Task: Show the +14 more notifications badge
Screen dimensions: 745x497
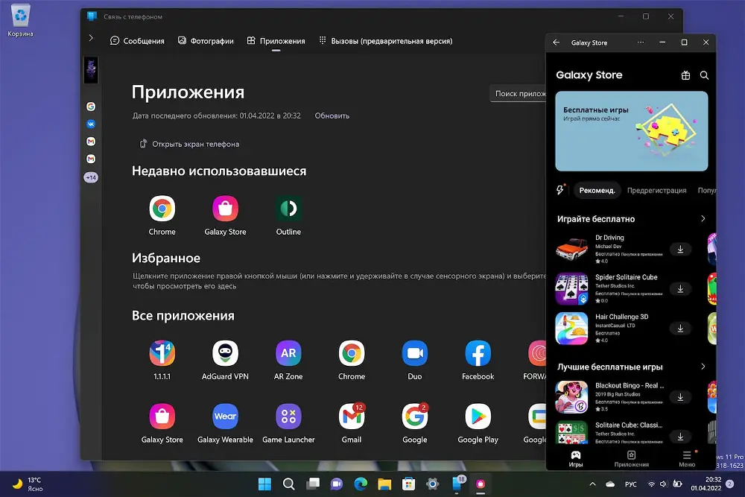Action: (x=91, y=177)
